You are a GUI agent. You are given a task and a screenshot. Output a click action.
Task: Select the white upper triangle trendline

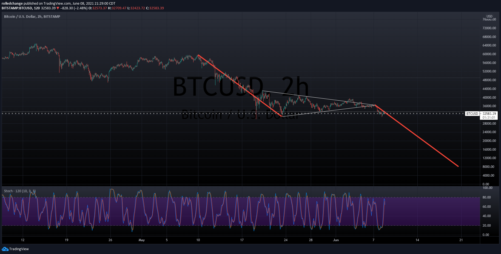318,98
